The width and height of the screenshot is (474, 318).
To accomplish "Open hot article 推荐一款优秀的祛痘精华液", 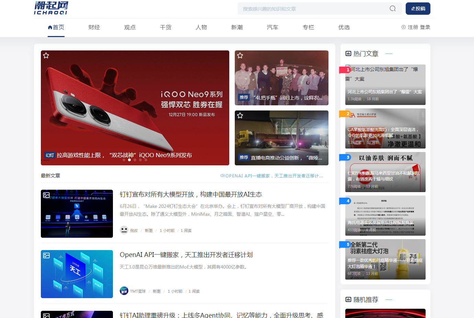I will (x=385, y=259).
